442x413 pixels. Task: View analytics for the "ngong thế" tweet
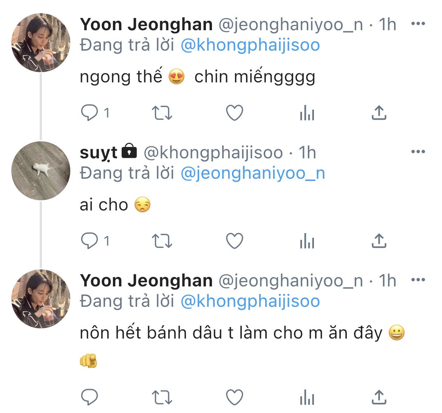tap(307, 113)
